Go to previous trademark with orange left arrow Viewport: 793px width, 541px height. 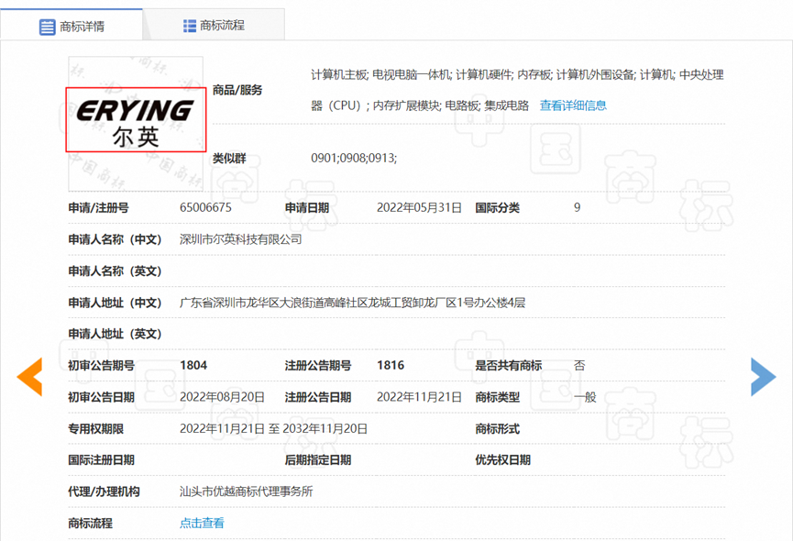(x=29, y=377)
